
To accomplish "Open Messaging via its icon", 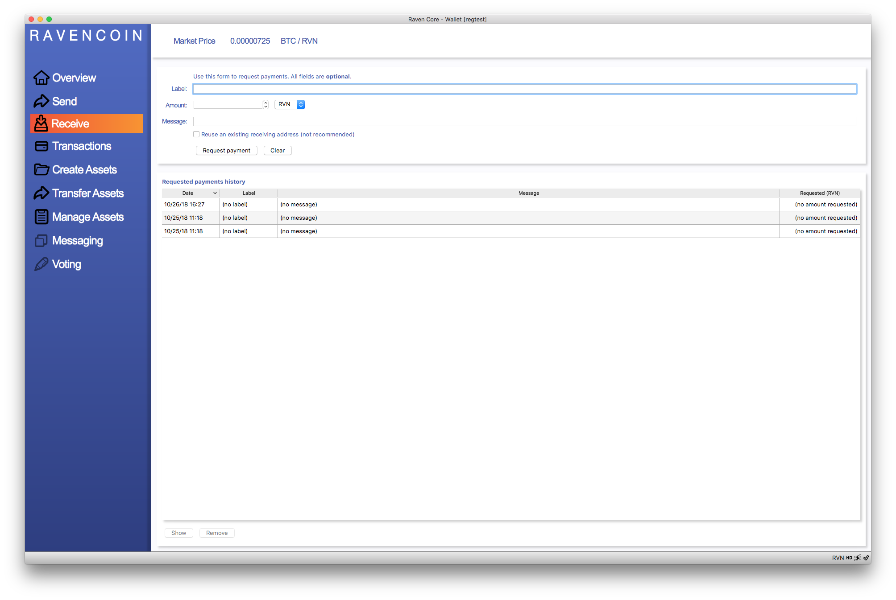I will (41, 241).
